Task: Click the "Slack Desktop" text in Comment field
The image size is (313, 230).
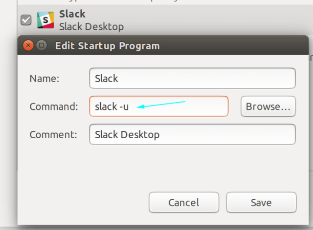Action: pos(127,134)
